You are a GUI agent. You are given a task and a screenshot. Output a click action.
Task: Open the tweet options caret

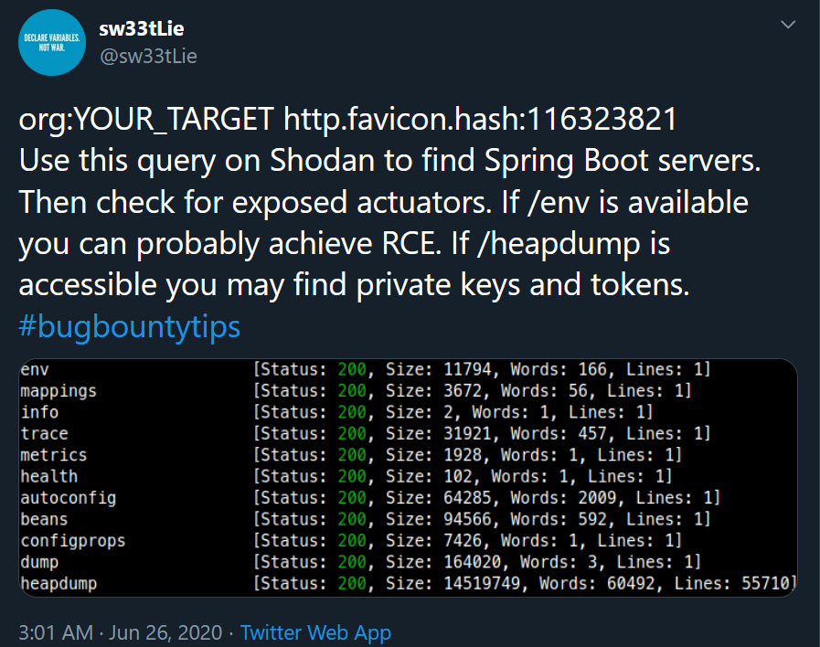point(788,26)
